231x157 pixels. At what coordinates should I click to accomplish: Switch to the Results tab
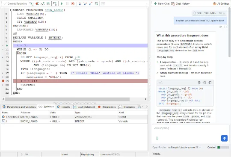click(x=63, y=107)
